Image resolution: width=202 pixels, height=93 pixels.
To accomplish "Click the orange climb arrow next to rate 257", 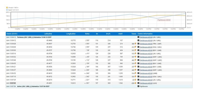I will 135,67.
